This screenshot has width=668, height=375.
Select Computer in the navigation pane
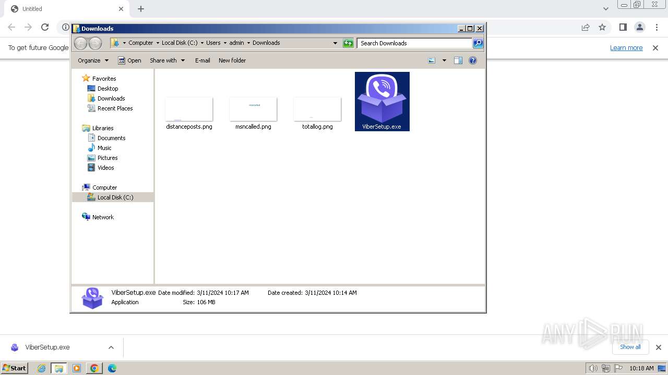pos(104,187)
